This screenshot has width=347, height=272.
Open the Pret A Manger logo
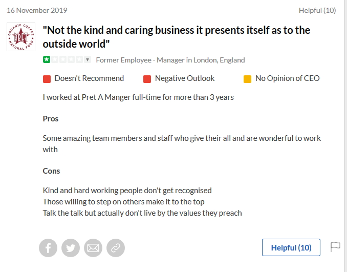point(21,37)
